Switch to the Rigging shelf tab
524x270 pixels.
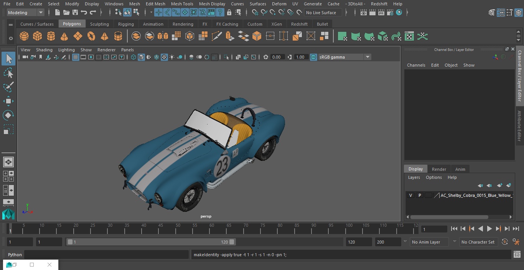click(126, 24)
